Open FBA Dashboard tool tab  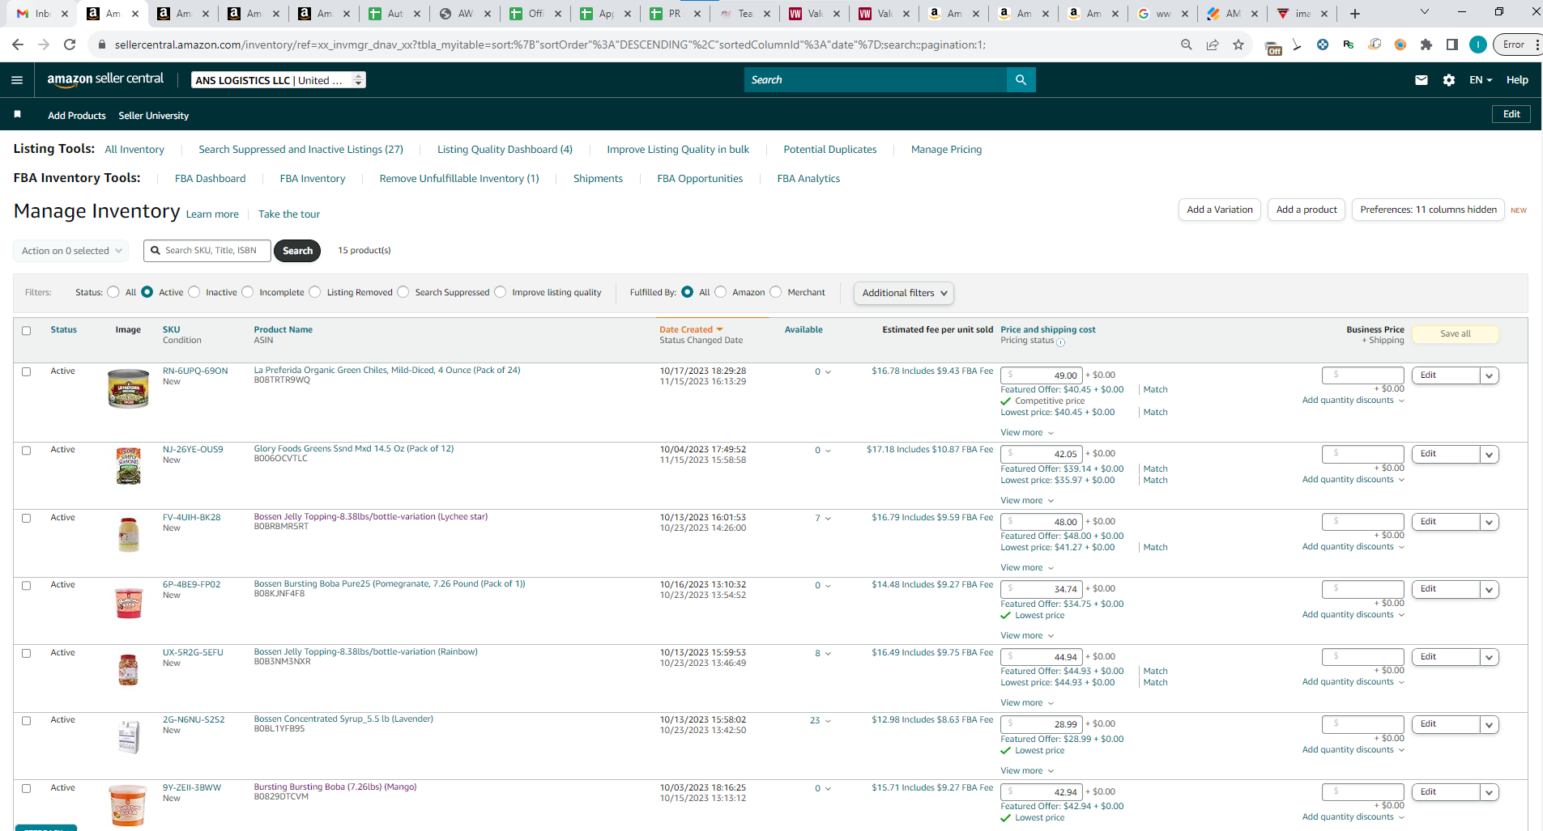[x=210, y=179]
